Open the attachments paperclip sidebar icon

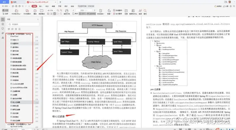3,33
